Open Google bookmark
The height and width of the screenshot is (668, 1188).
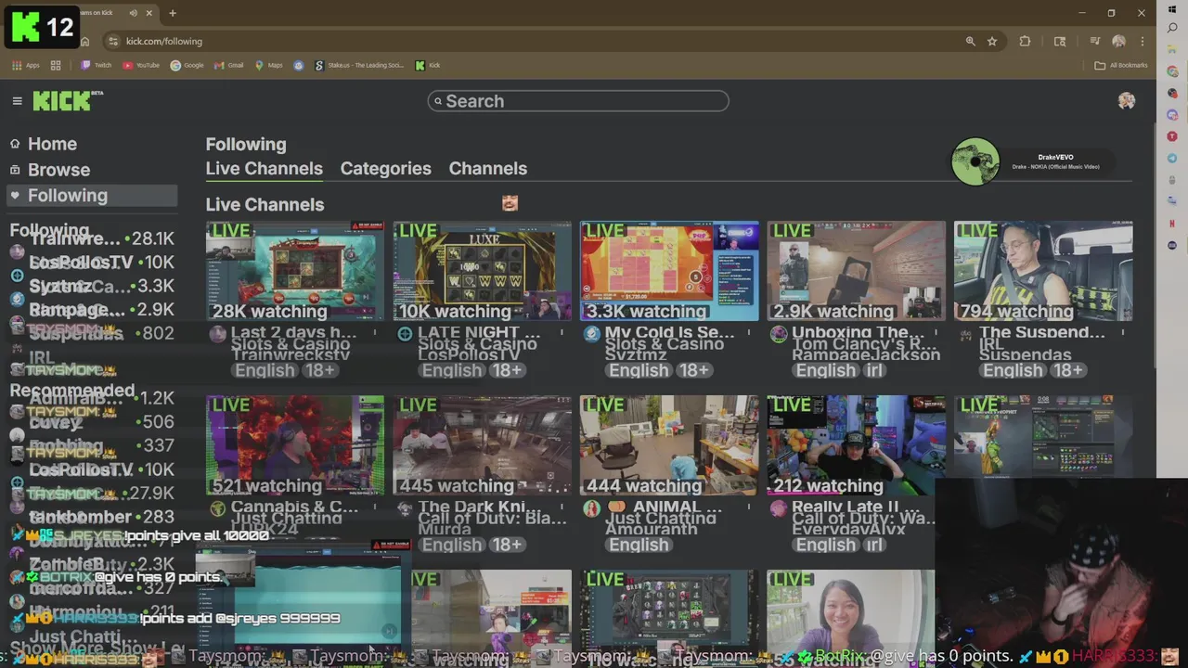pos(187,65)
